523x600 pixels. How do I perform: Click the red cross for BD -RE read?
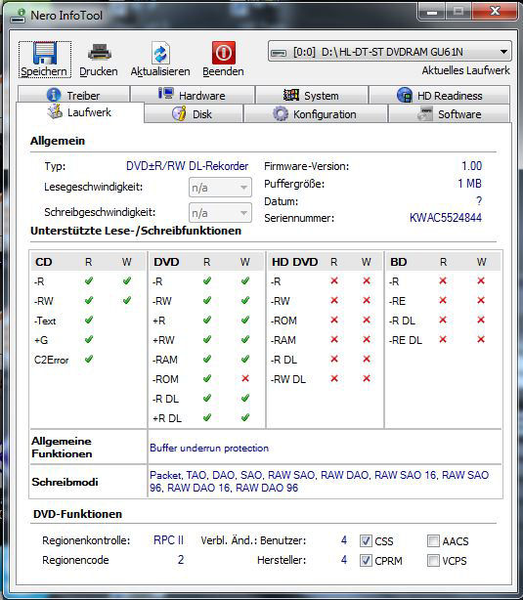443,300
